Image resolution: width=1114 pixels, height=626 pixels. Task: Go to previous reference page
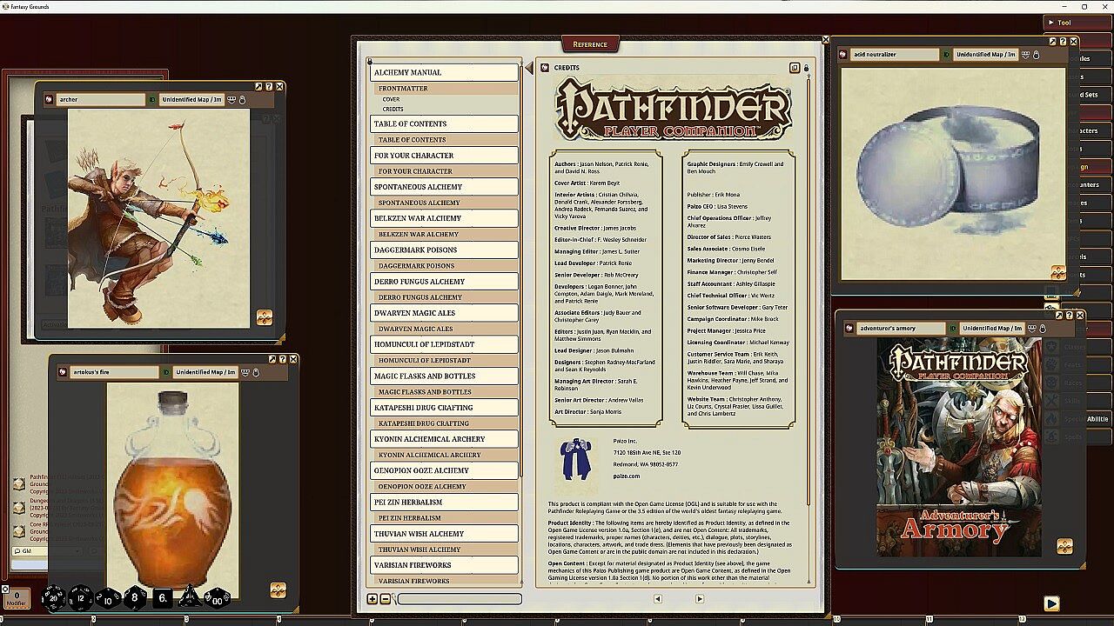pyautogui.click(x=657, y=599)
